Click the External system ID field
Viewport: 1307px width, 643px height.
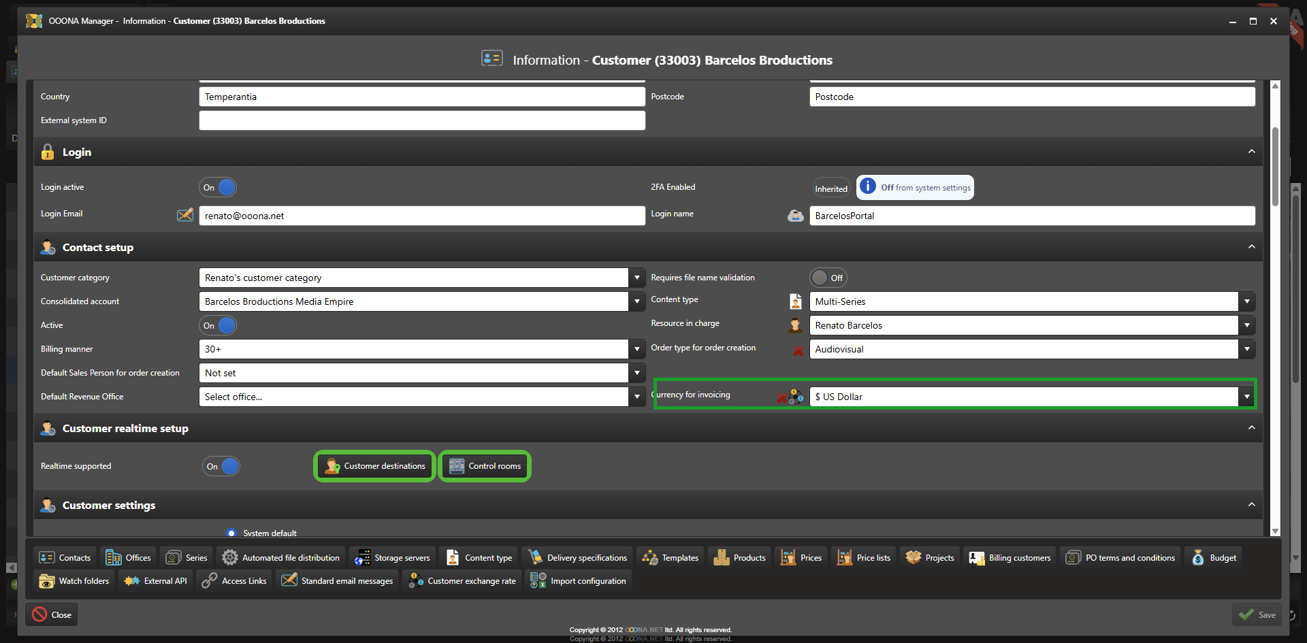pyautogui.click(x=421, y=120)
